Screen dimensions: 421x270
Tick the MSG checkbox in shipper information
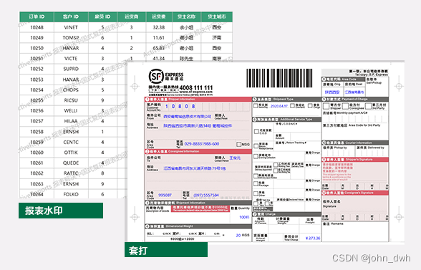[238, 144]
